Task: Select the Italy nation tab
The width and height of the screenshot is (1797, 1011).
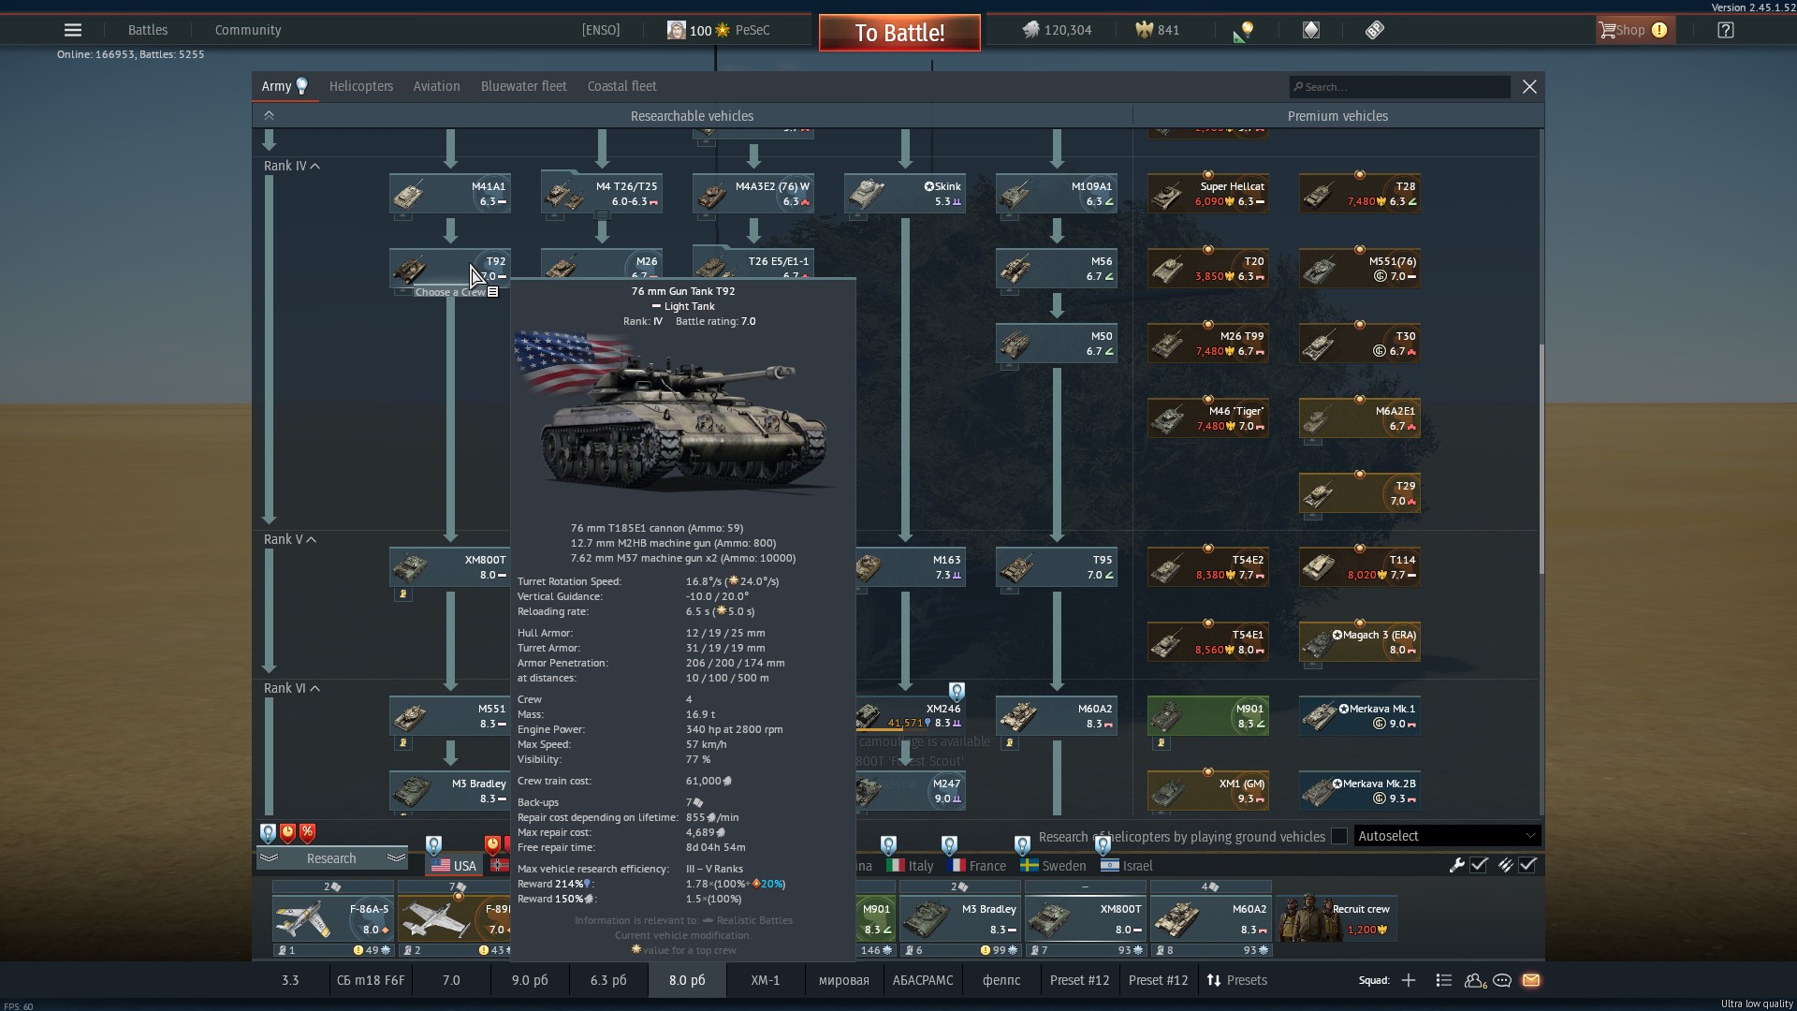Action: click(910, 866)
